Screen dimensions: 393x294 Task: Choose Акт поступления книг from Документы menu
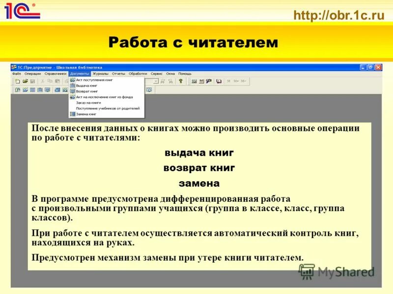pyautogui.click(x=107, y=80)
